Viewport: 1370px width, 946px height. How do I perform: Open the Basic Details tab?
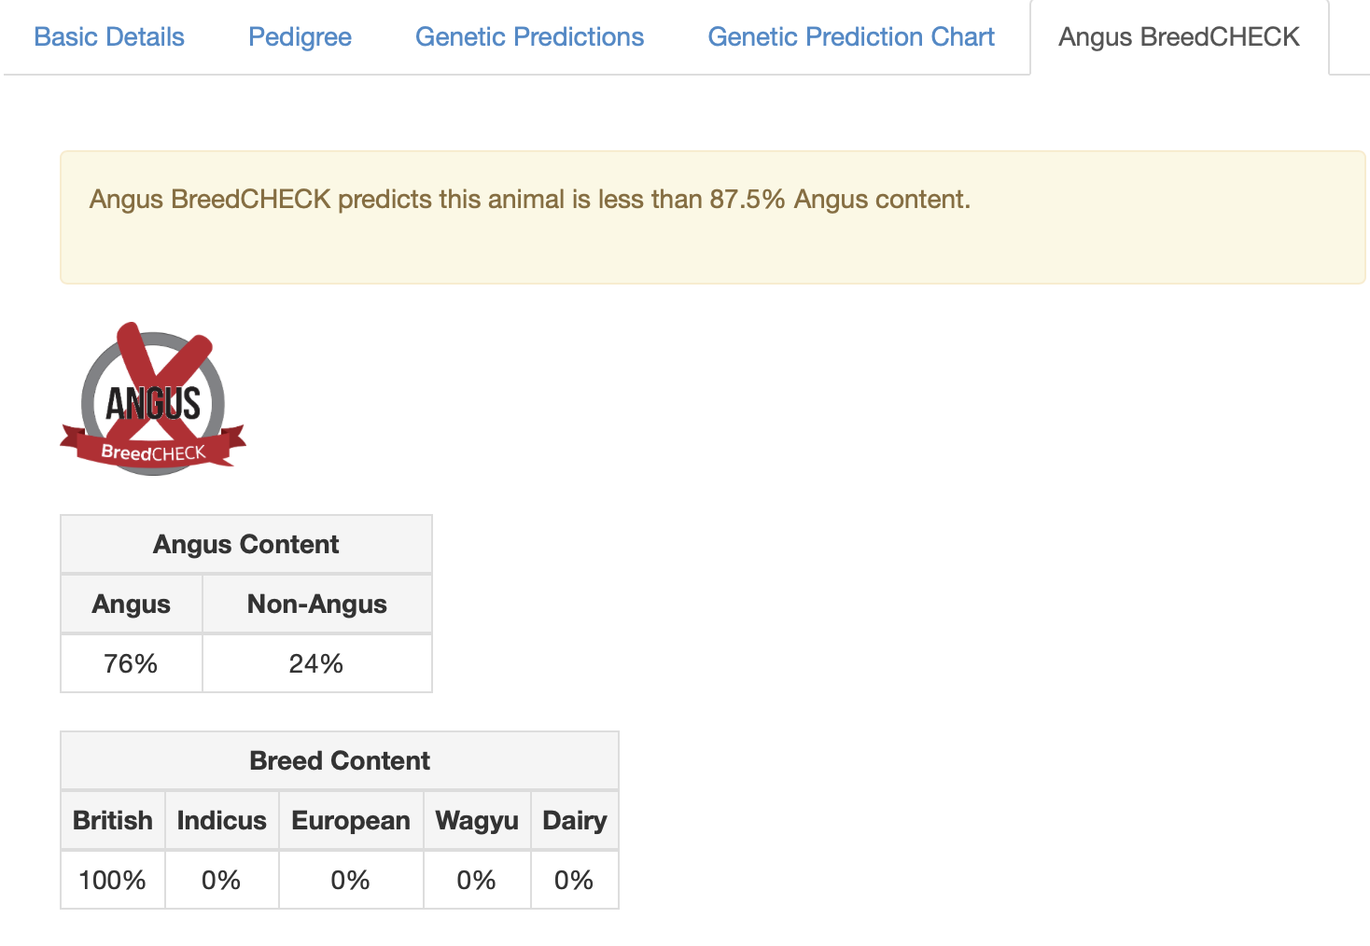(109, 37)
